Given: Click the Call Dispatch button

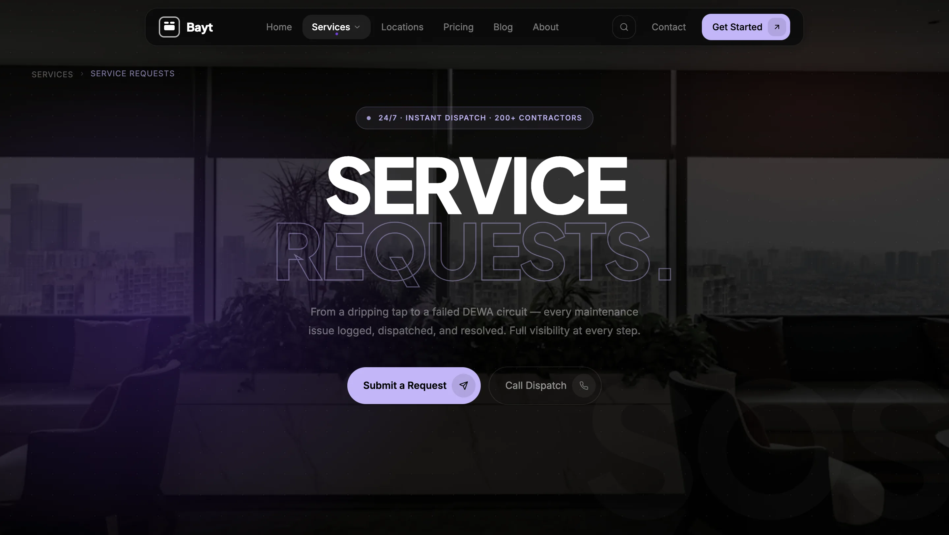Looking at the screenshot, I should click(544, 385).
